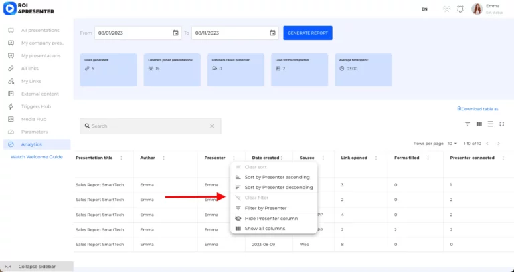This screenshot has width=514, height=272.
Task: Click the Generate Report button
Action: (308, 33)
